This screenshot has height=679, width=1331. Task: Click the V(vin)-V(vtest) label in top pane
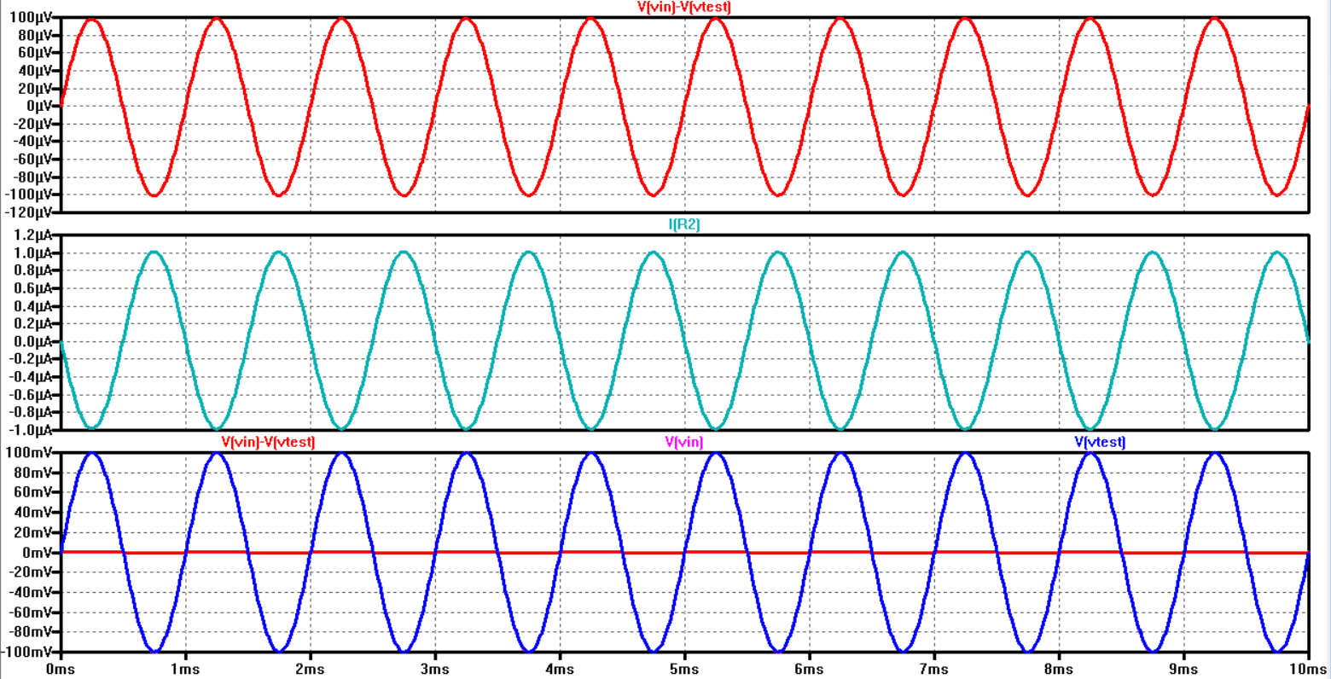[684, 7]
